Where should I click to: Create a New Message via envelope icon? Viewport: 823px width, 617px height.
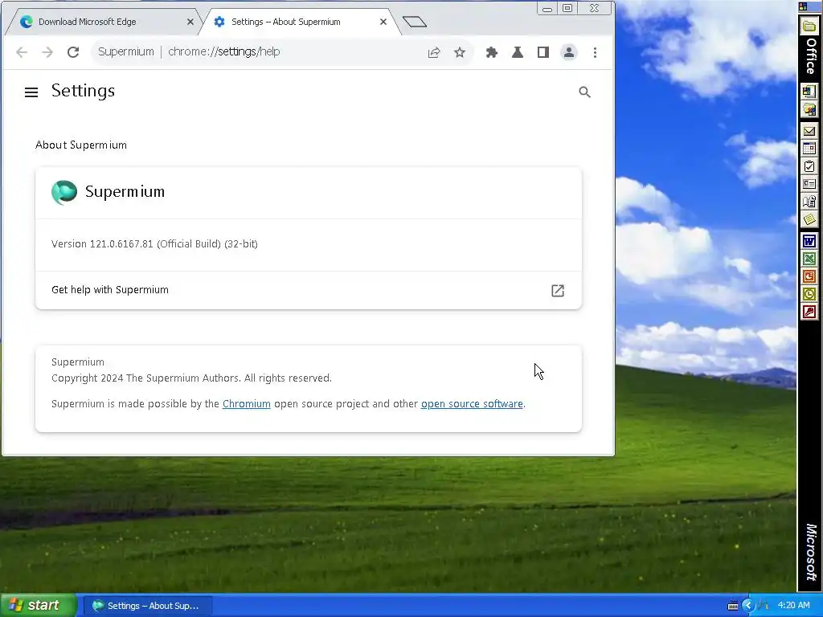pyautogui.click(x=809, y=131)
